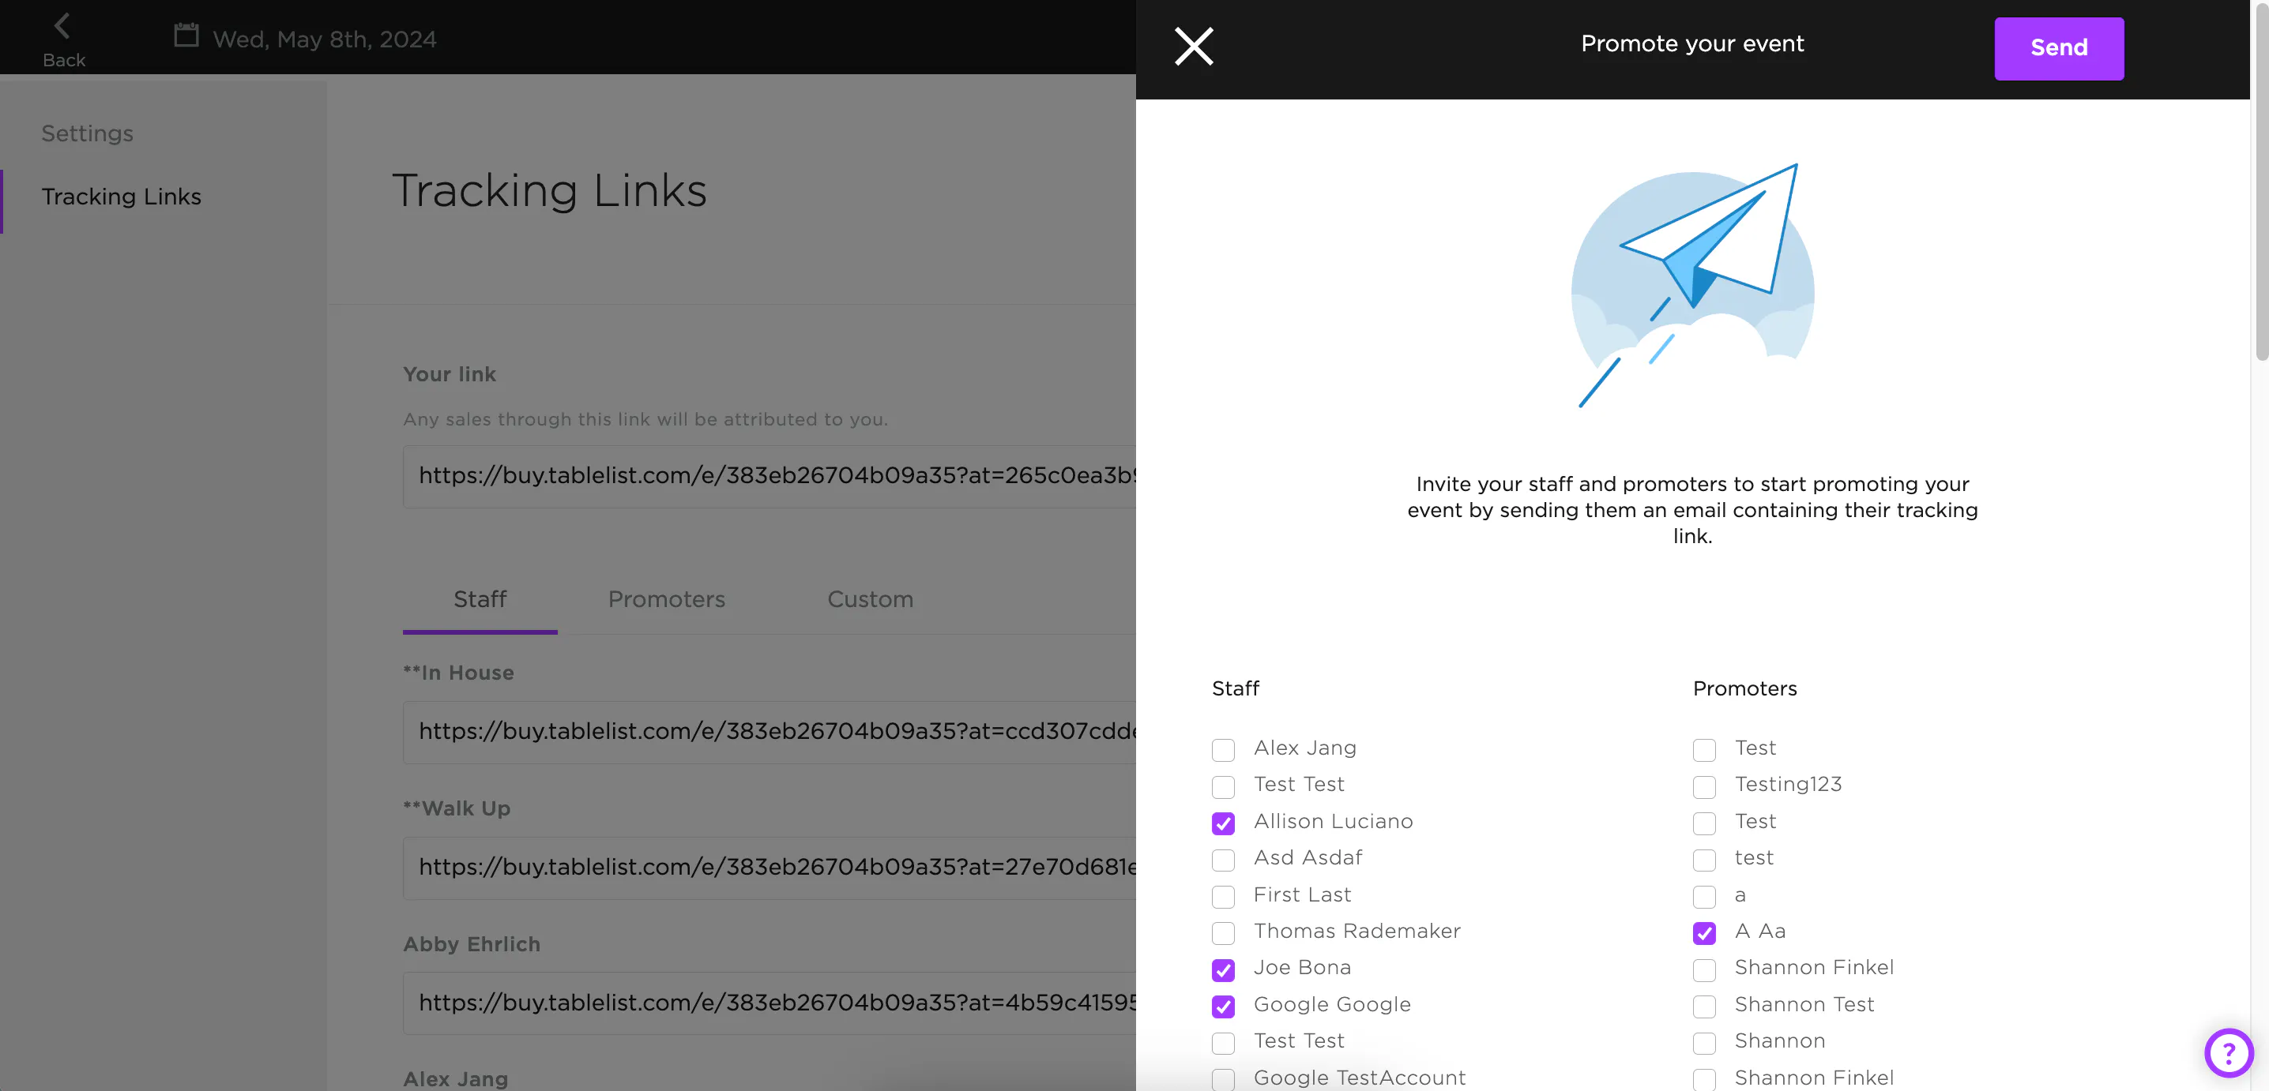Click the help question mark icon
The image size is (2269, 1091).
[x=2228, y=1052]
